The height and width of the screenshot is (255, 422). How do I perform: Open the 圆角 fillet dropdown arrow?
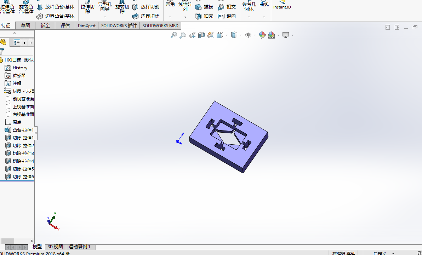click(x=170, y=17)
